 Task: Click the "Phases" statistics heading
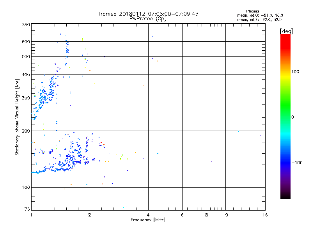(252, 11)
